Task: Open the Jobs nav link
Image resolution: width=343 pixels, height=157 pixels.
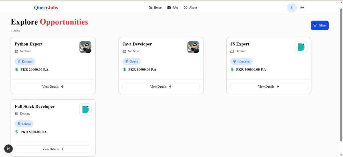Action: point(173,8)
